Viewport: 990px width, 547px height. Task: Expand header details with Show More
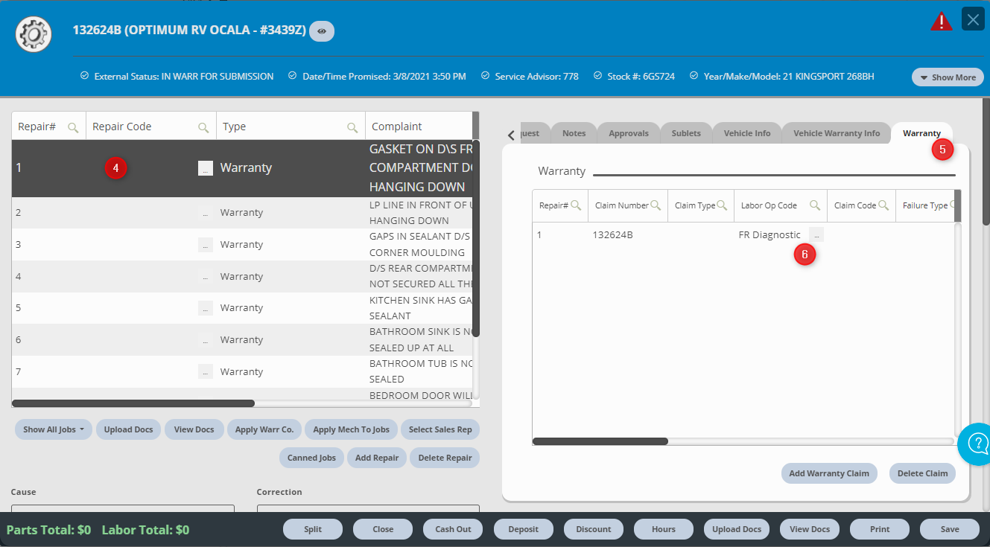point(948,77)
